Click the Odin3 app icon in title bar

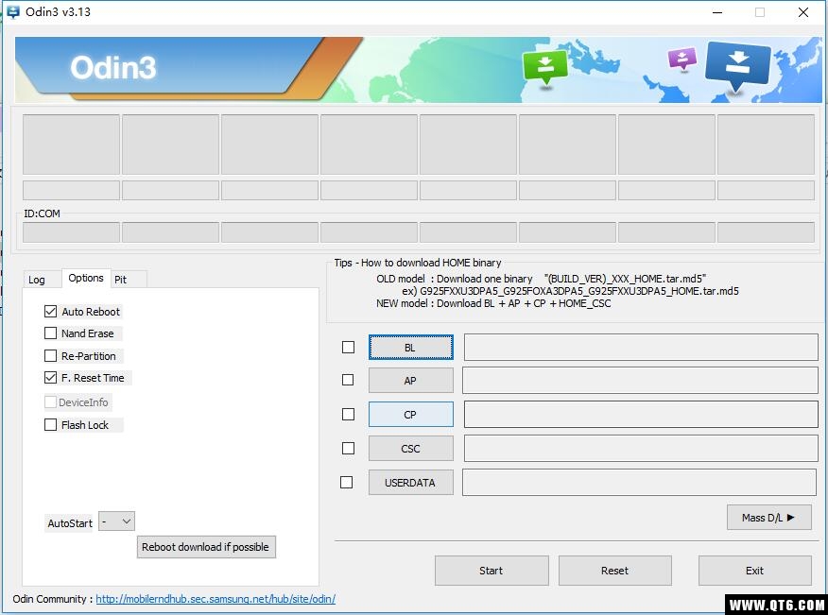[x=12, y=12]
